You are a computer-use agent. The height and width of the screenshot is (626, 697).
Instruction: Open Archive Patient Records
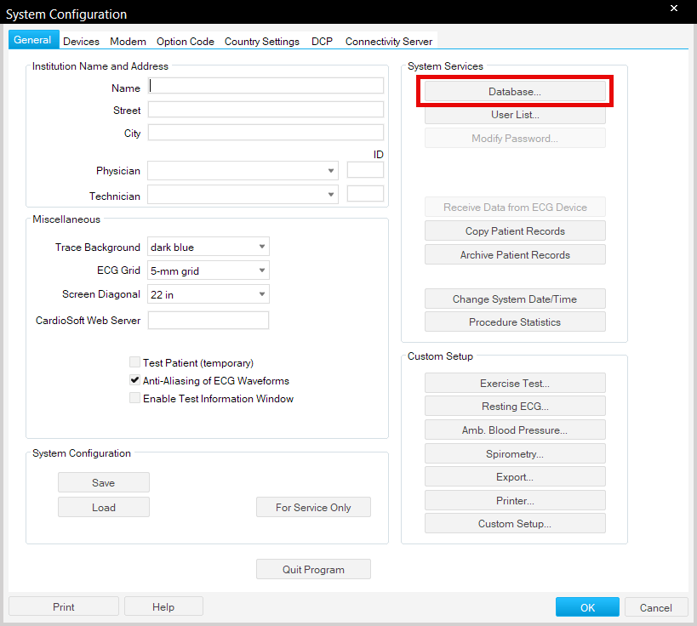[515, 255]
